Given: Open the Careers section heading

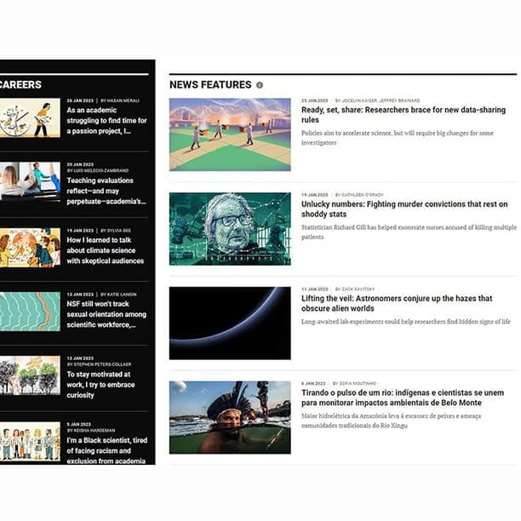Looking at the screenshot, I should tap(20, 84).
